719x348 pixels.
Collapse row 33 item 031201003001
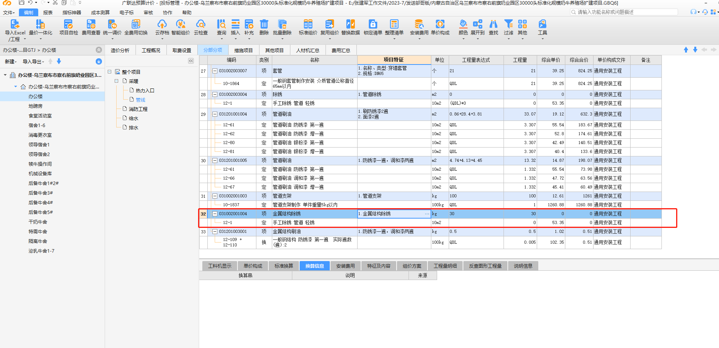(x=215, y=231)
